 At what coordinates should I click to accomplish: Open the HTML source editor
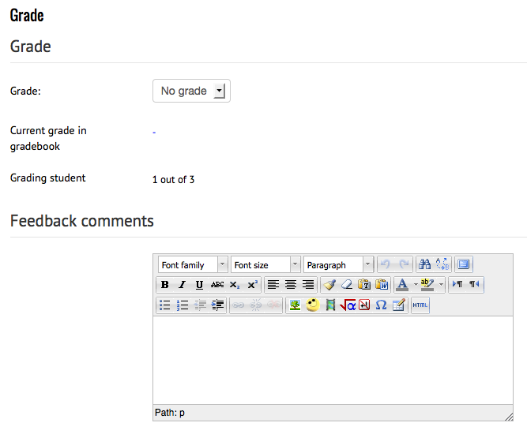pyautogui.click(x=420, y=305)
